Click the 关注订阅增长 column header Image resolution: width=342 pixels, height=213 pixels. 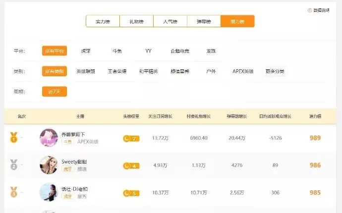pos(160,116)
